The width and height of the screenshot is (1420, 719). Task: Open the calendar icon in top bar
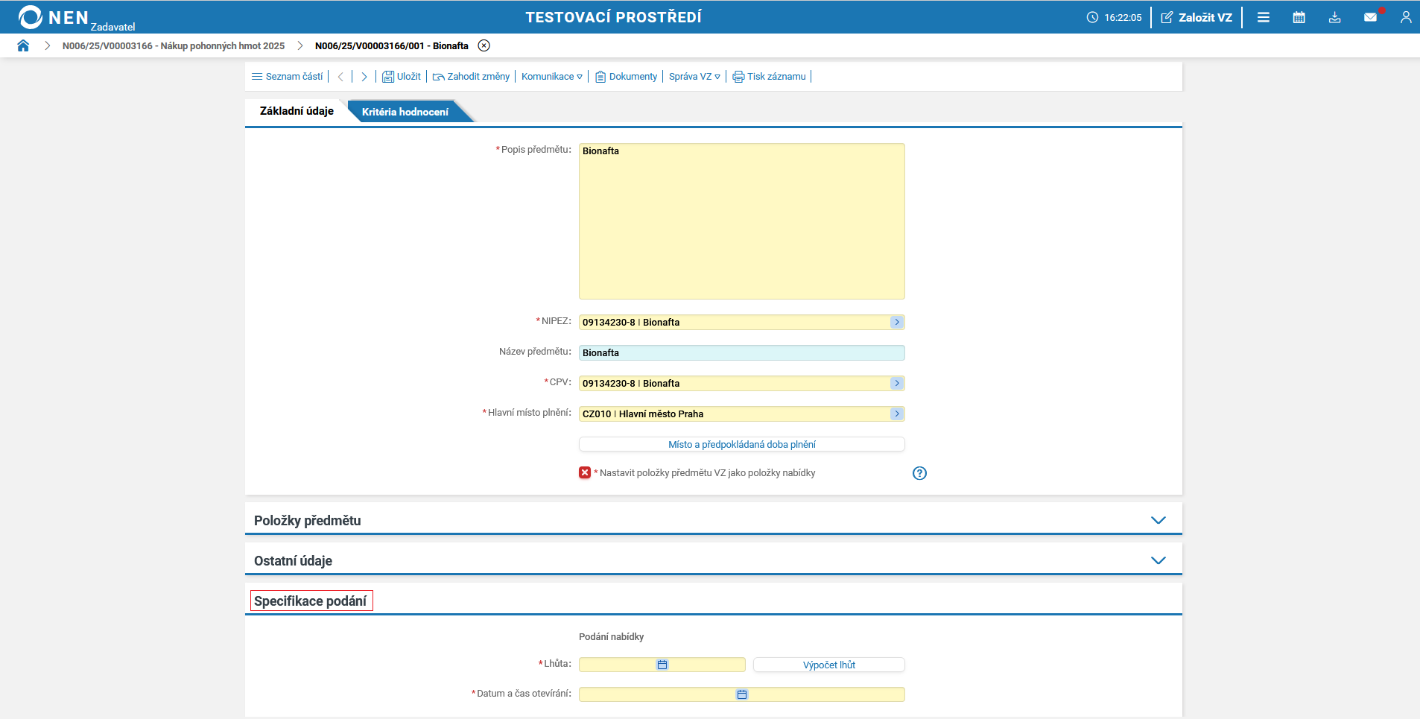click(1299, 17)
